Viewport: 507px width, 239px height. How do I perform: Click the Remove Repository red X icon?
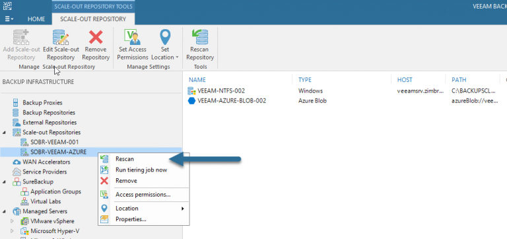(96, 37)
